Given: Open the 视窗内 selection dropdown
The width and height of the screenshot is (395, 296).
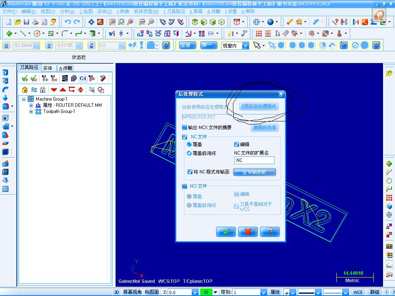Looking at the screenshot, I should click(x=245, y=45).
